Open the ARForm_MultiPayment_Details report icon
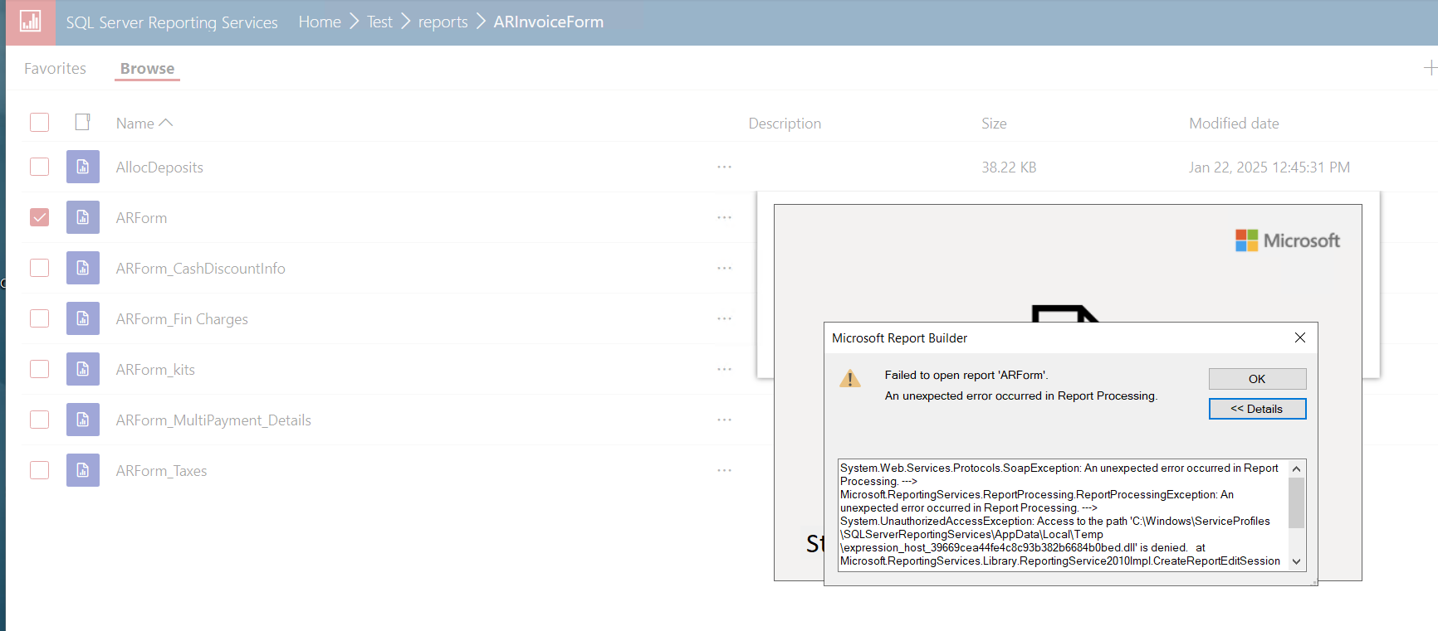The width and height of the screenshot is (1438, 631). [x=83, y=420]
